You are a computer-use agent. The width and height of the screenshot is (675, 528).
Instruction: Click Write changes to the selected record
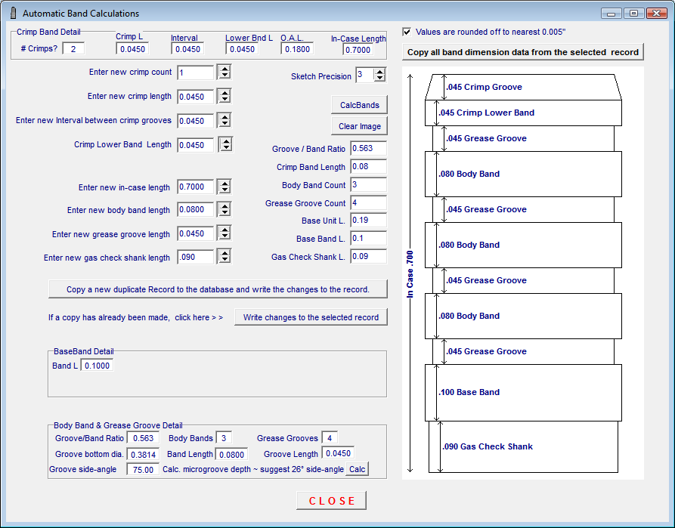[311, 317]
